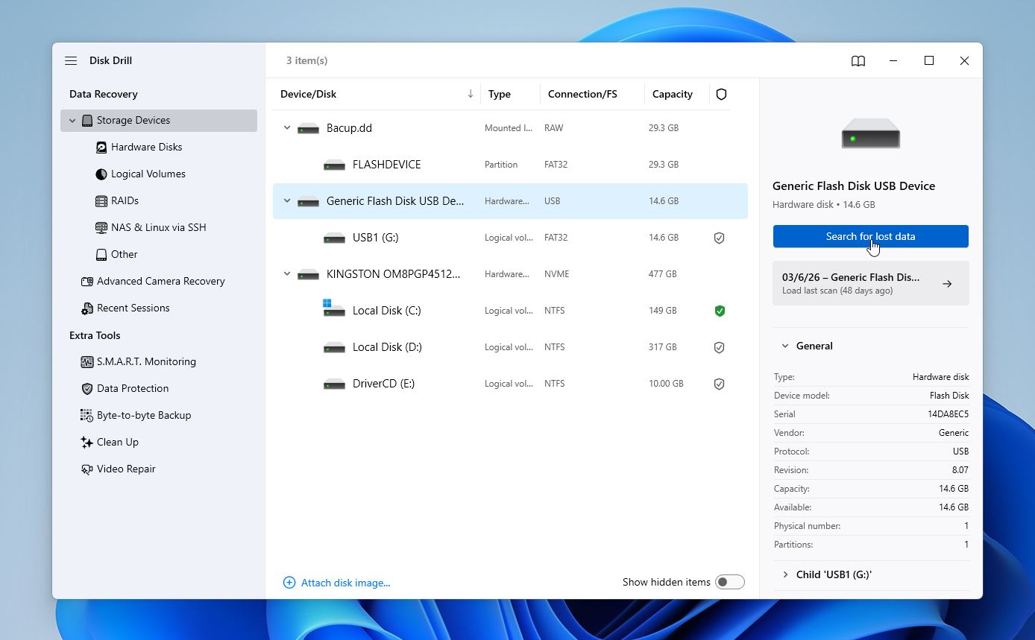Sort by the Device/Disk column header
The height and width of the screenshot is (640, 1035).
coord(309,95)
